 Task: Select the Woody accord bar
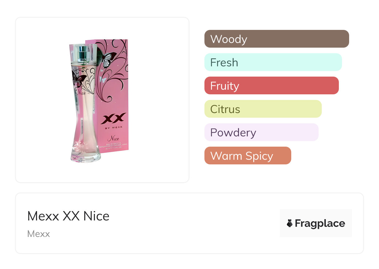276,39
